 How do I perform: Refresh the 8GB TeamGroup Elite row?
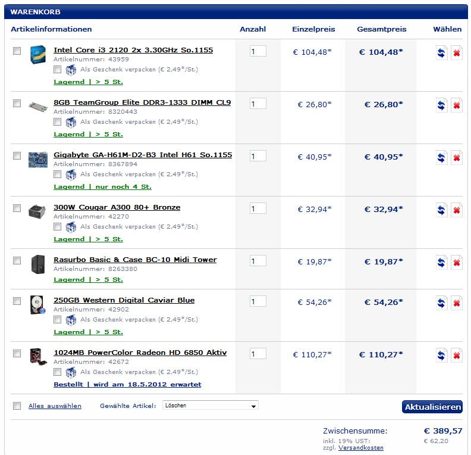point(441,105)
